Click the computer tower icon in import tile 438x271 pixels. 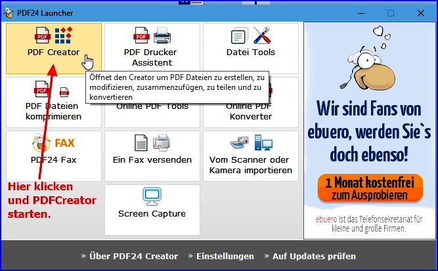263,142
